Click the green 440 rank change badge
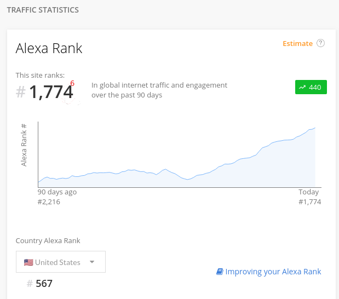 click(311, 87)
